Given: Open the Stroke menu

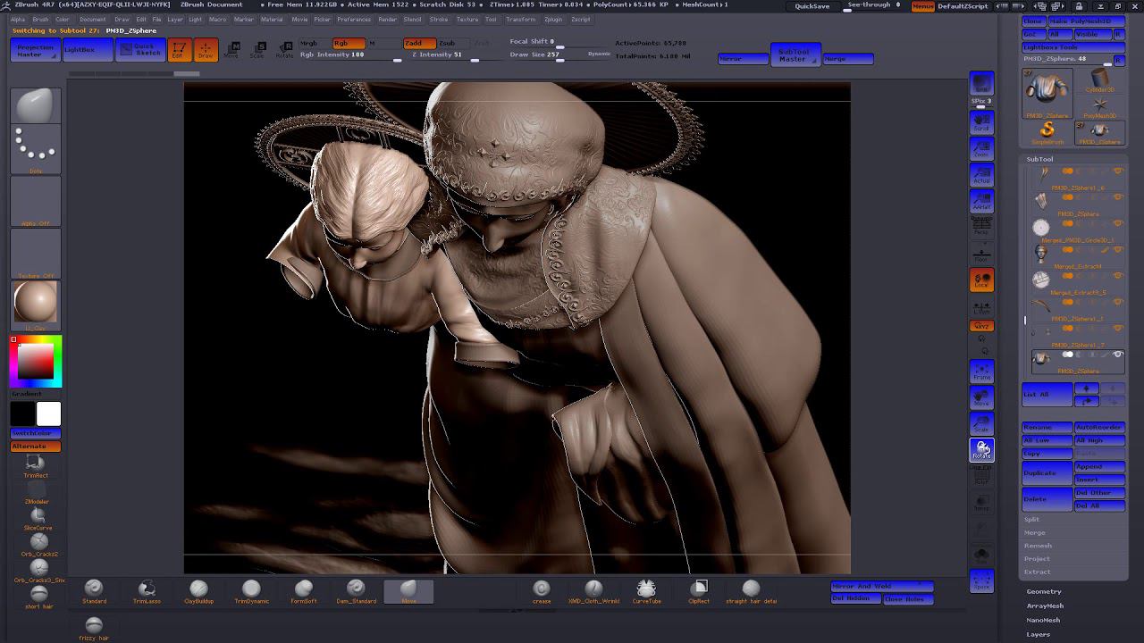Looking at the screenshot, I should pos(439,19).
